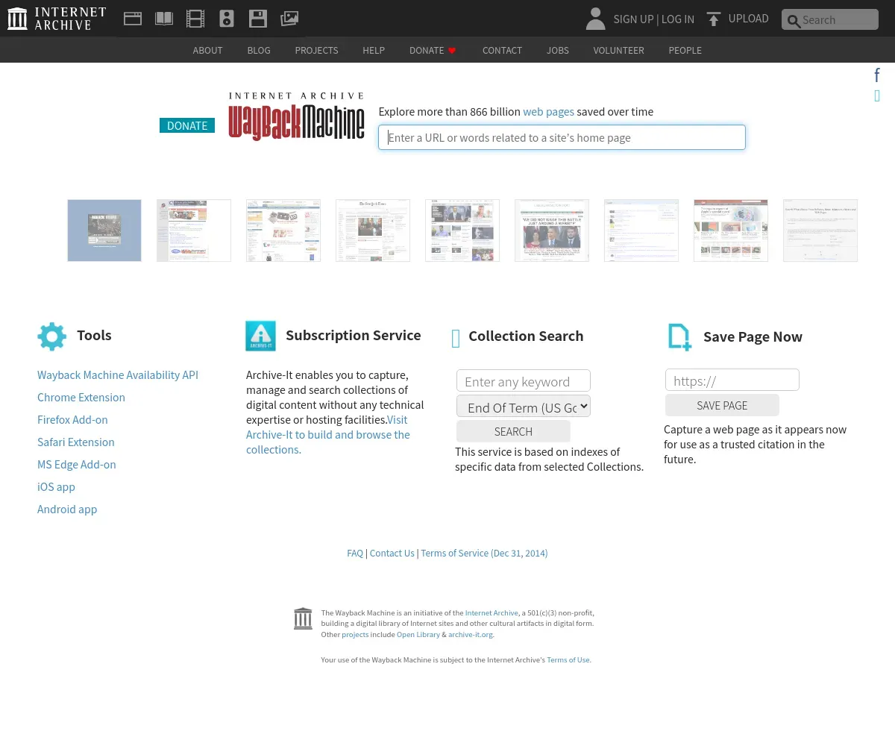Click the SEARCH button under Collection Search
The image size is (895, 746).
513,431
